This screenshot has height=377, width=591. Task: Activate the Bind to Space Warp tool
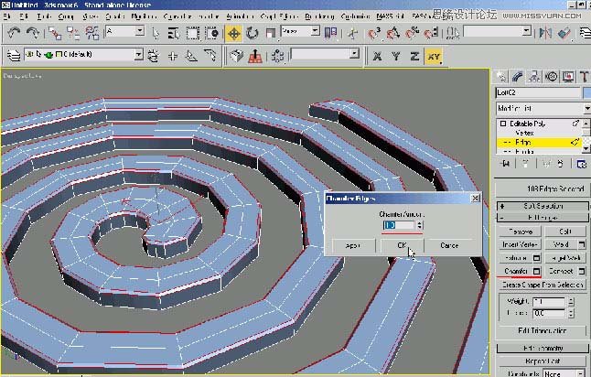tap(92, 33)
